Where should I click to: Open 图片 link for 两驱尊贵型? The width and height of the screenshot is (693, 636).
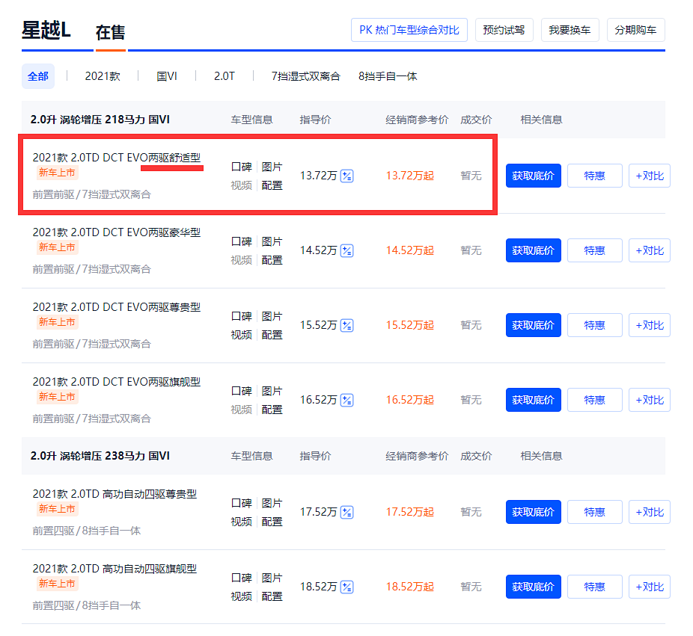coord(272,316)
